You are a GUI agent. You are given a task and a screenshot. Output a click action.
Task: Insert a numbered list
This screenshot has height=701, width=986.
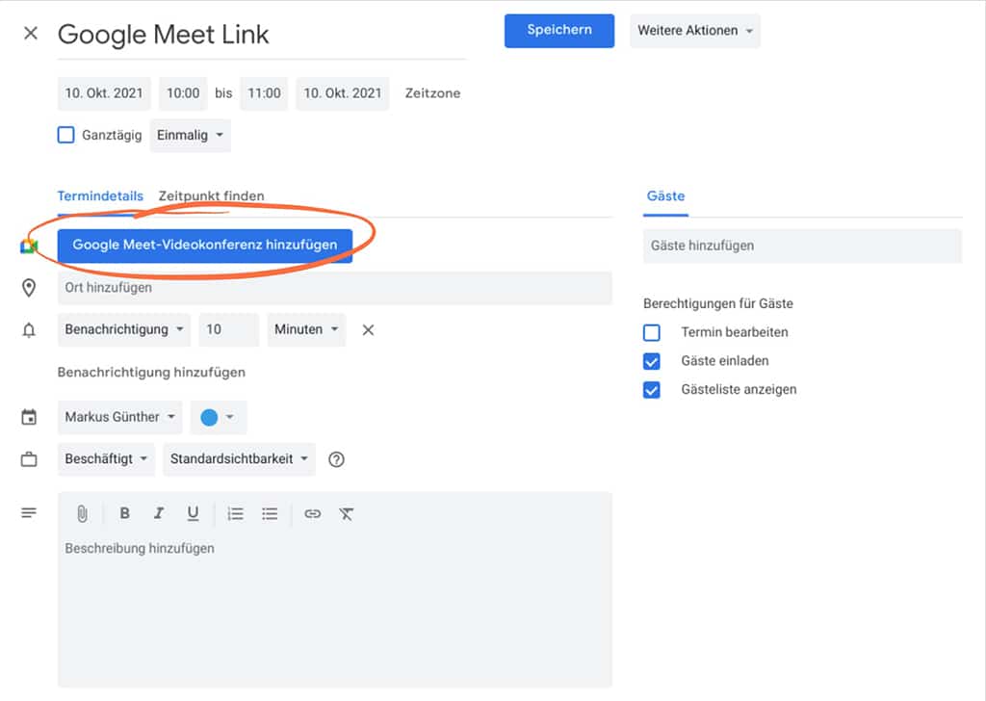pyautogui.click(x=235, y=514)
